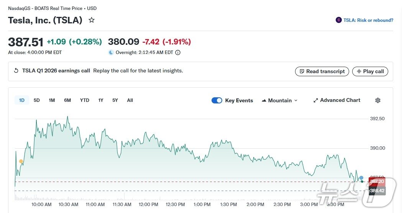Expand the Mountain chart type dropdown
The width and height of the screenshot is (402, 213).
point(280,100)
